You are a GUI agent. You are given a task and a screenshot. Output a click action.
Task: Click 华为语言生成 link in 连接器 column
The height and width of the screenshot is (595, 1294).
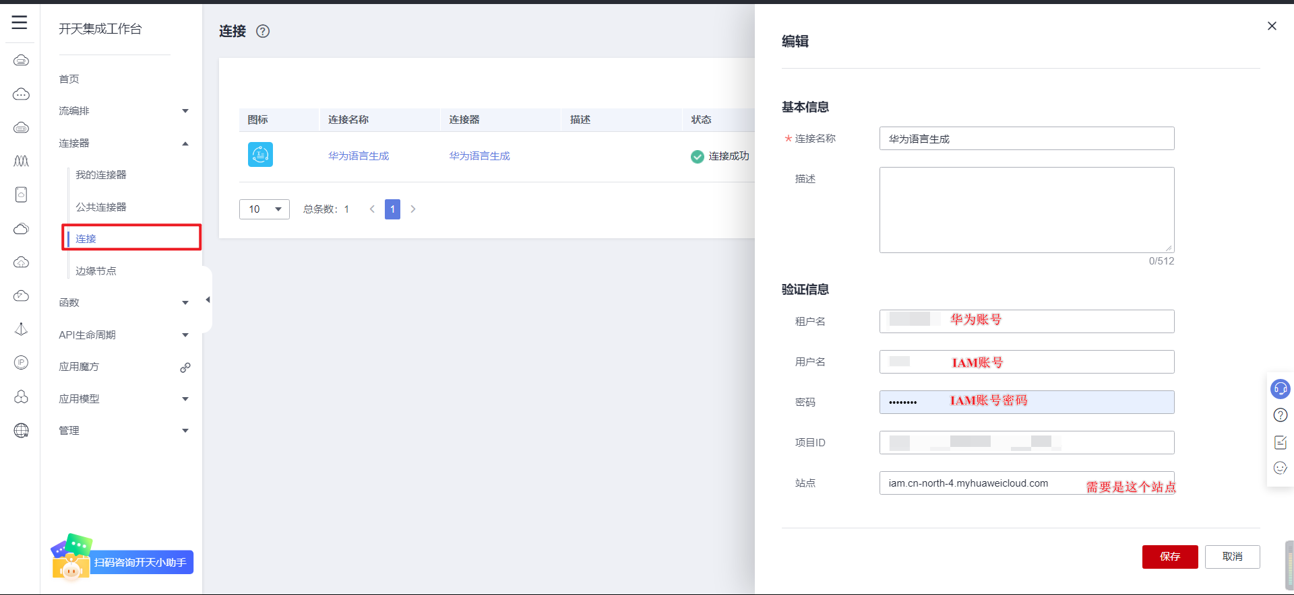(480, 156)
